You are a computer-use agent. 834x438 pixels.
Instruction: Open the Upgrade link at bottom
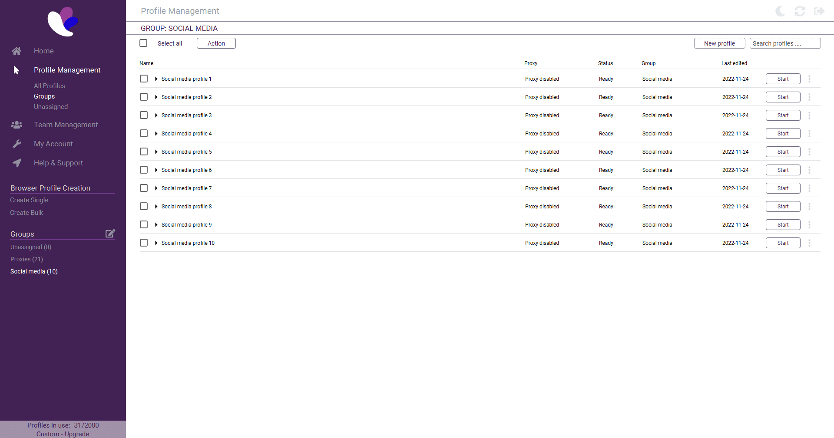click(x=77, y=434)
